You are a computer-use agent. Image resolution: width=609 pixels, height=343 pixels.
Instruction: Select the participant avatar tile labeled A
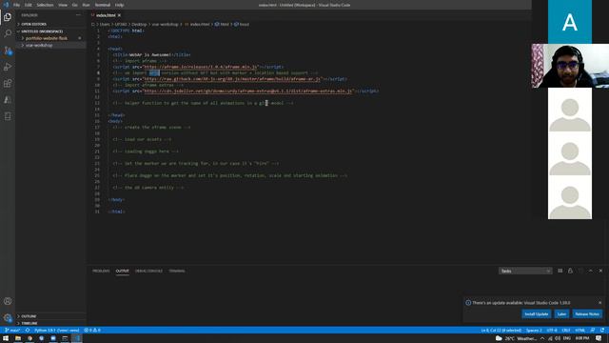click(570, 22)
